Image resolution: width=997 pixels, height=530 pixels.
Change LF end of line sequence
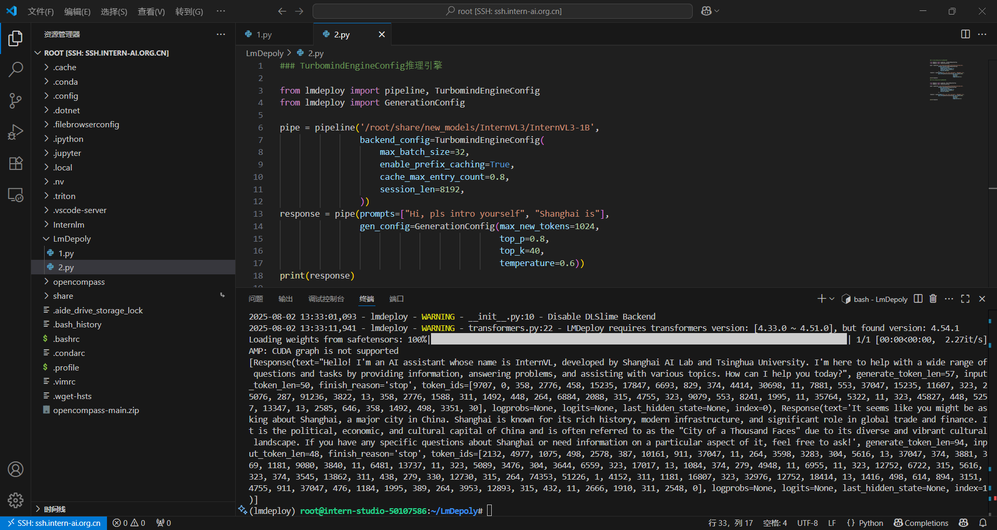[x=832, y=523]
